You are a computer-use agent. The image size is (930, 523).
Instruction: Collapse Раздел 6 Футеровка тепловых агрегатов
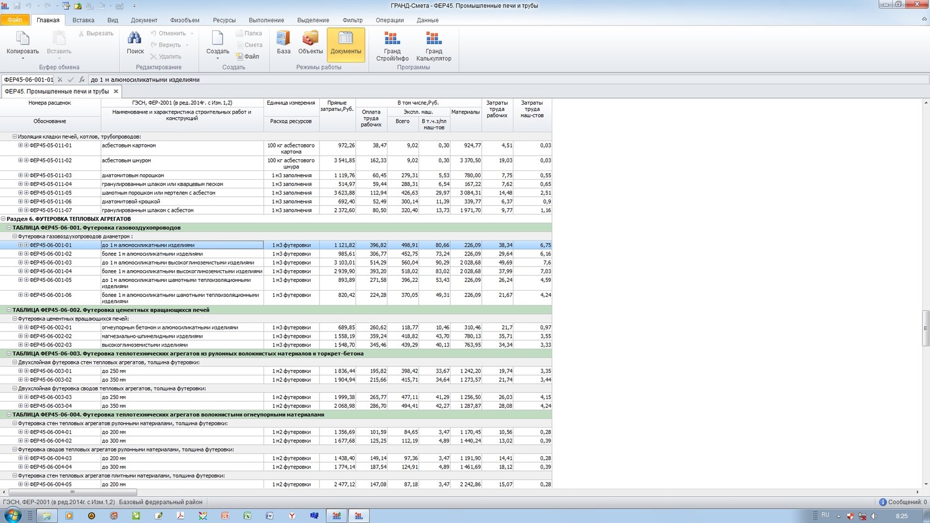click(x=3, y=219)
